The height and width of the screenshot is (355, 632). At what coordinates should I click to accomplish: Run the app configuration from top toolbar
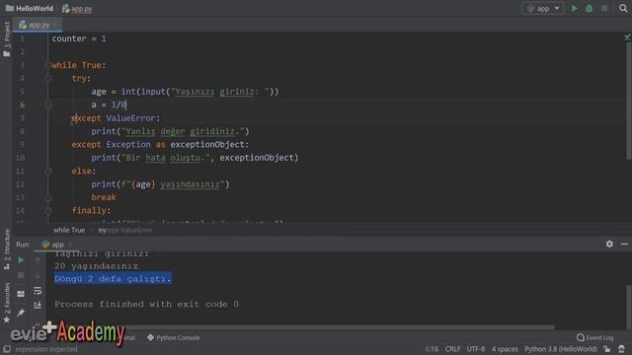(575, 9)
